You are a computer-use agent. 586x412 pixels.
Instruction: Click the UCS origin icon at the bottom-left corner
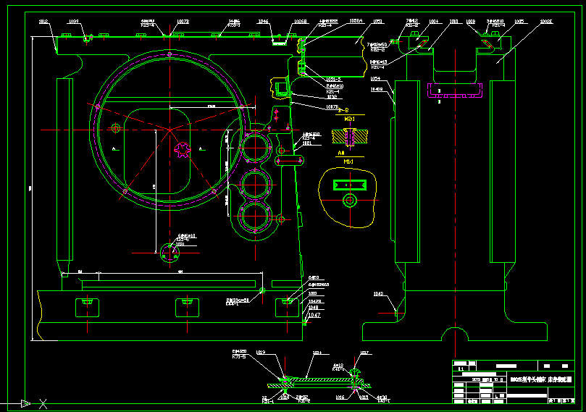point(25,403)
